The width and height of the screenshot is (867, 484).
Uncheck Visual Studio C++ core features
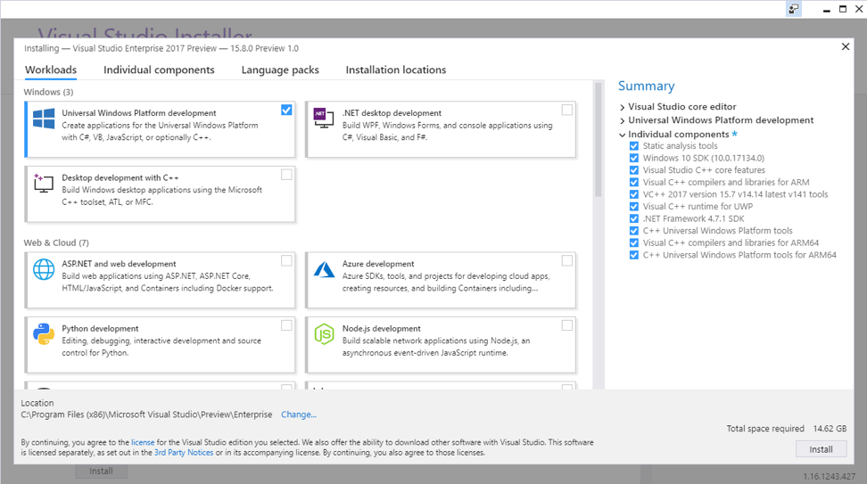tap(634, 170)
